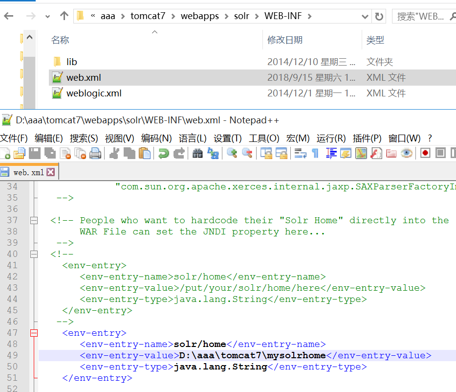This screenshot has width=456, height=392.
Task: Sort by 修改日期 column header
Action: coord(285,40)
